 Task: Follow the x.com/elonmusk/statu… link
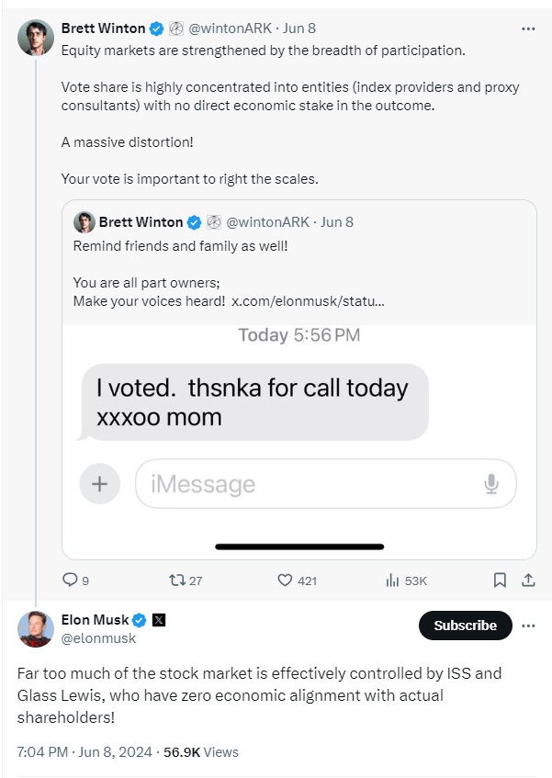coord(308,300)
